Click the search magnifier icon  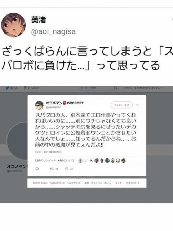116,88
